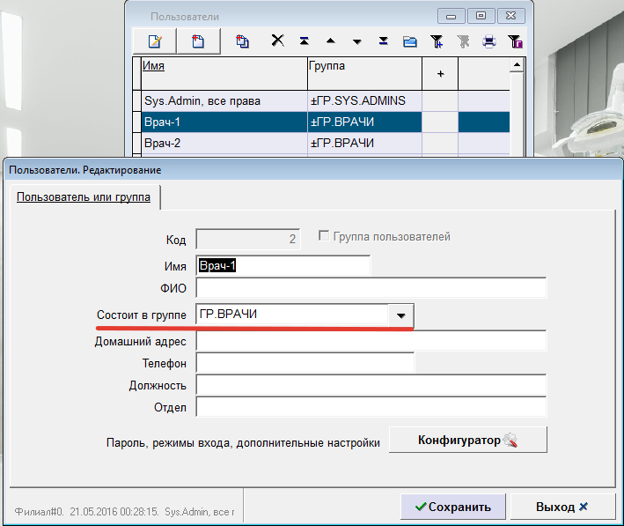
Task: Click the edit record icon in Пользователи toolbar
Action: 154,41
